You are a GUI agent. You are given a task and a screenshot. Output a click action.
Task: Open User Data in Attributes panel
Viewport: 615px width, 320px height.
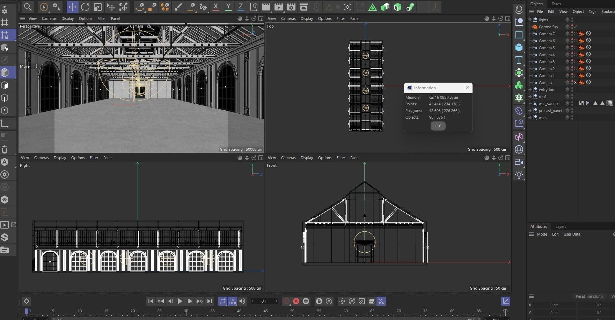pos(572,234)
